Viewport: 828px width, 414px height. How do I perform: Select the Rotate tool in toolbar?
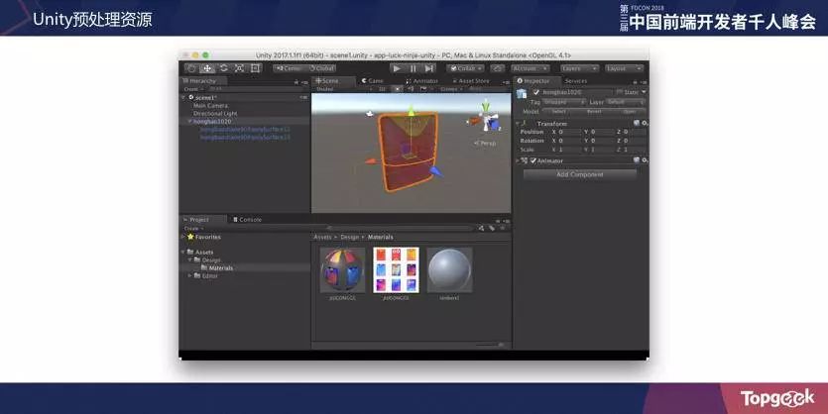pyautogui.click(x=224, y=68)
